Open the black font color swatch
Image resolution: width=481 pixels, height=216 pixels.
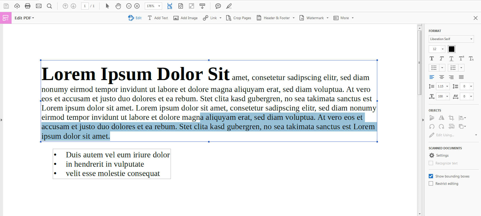452,49
